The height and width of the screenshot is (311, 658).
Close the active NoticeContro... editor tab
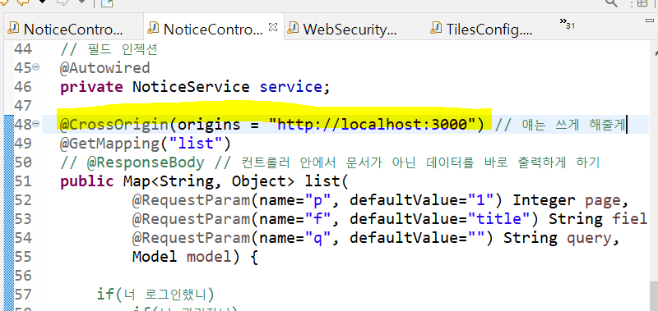click(273, 28)
